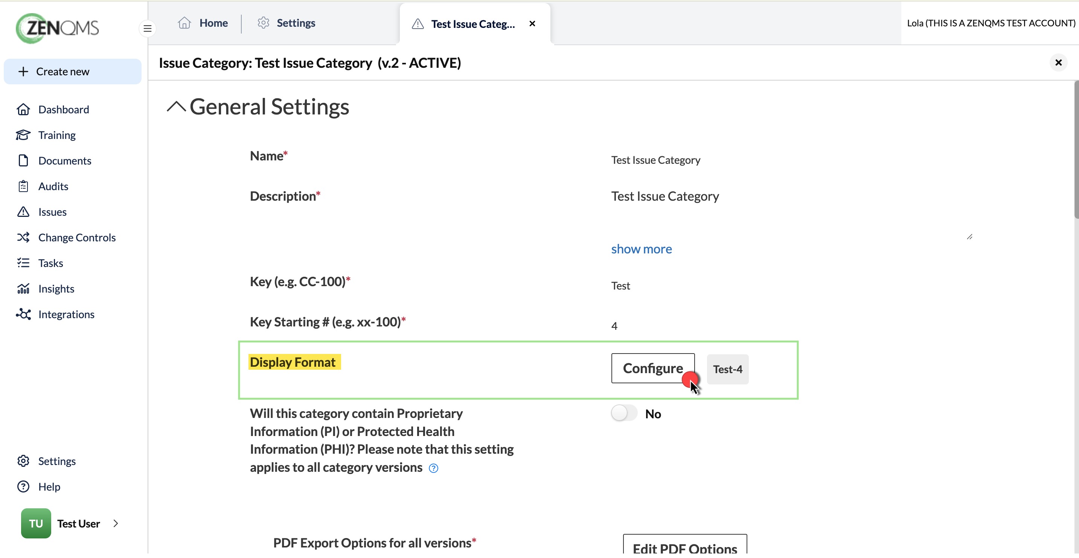
Task: Click the show more link
Action: 641,249
